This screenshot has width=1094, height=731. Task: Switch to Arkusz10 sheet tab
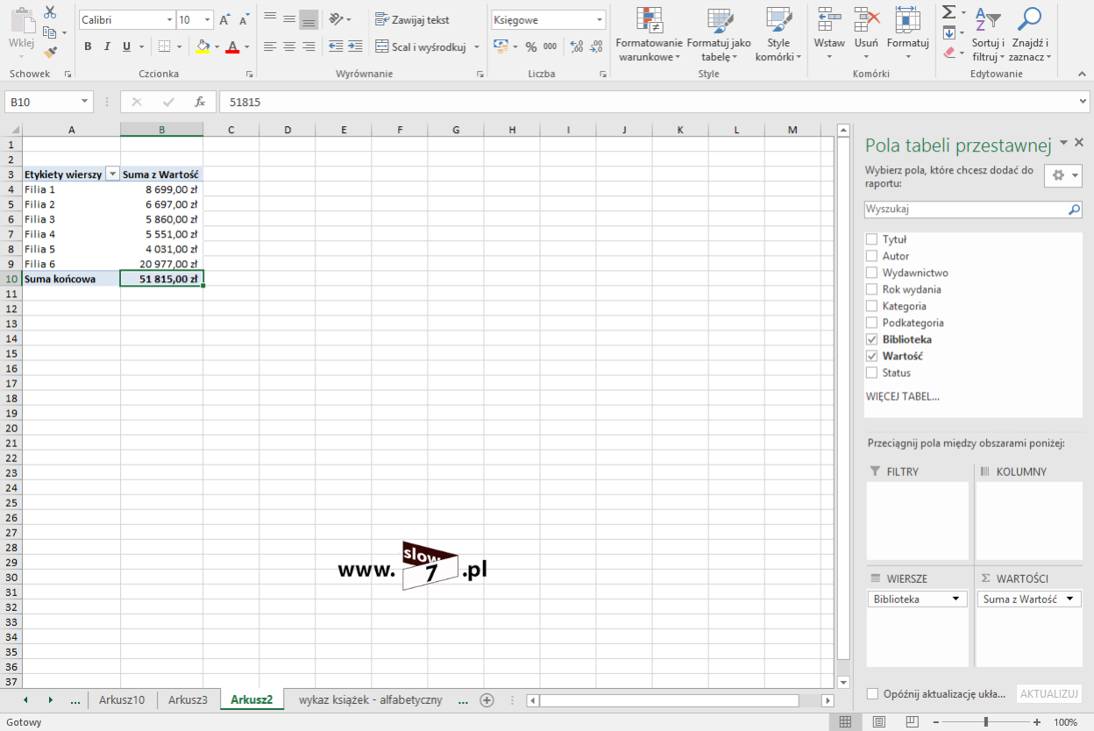[x=122, y=699]
